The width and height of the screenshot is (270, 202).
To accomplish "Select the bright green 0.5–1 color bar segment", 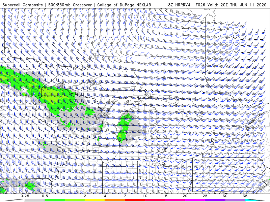I will (55, 200).
